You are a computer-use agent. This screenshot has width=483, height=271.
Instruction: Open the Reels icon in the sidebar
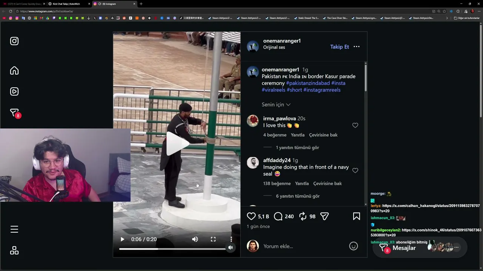pyautogui.click(x=14, y=91)
